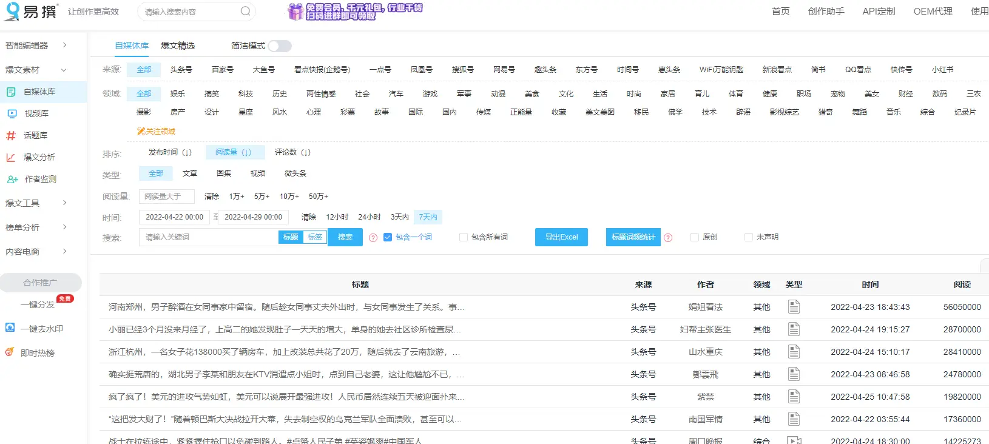Select 10万+ read count filter

click(x=289, y=197)
